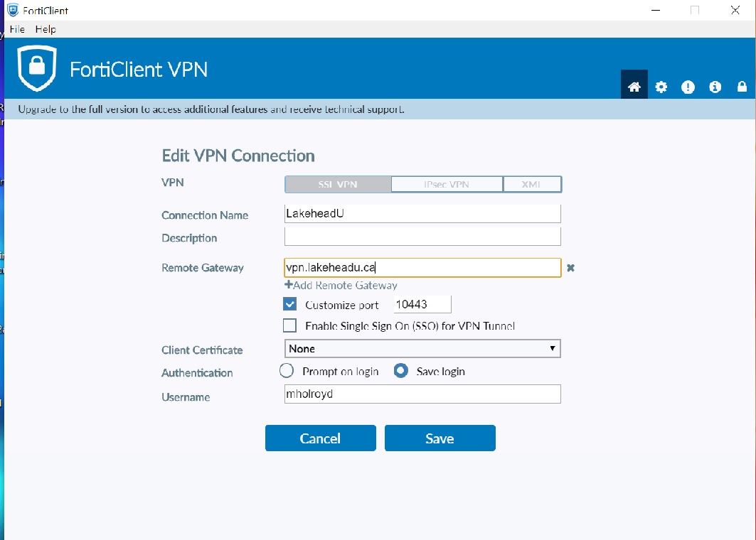The height and width of the screenshot is (540, 756).
Task: Expand the Client Certificate dropdown
Action: pyautogui.click(x=422, y=349)
